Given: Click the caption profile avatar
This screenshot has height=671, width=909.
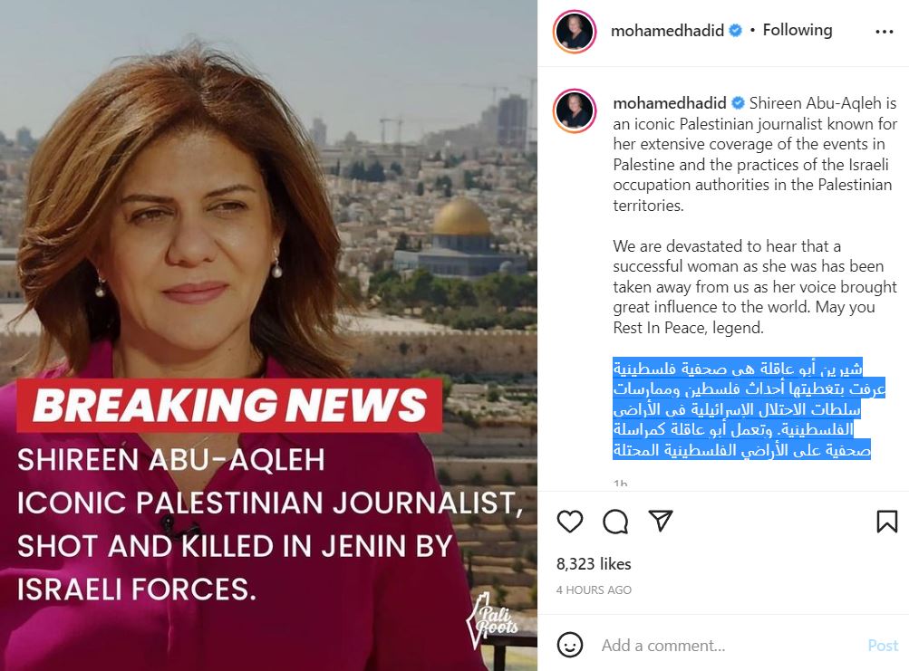Looking at the screenshot, I should (x=575, y=110).
